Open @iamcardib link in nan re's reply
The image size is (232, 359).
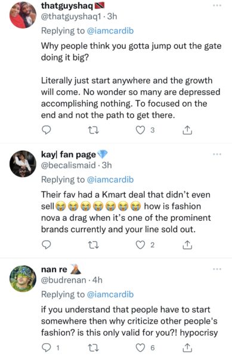click(110, 294)
